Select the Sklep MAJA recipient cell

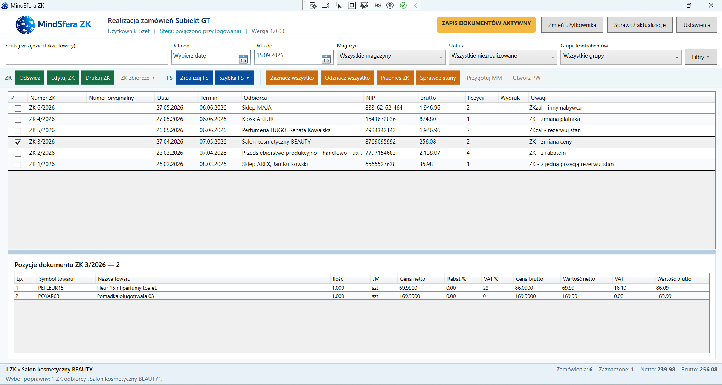(x=256, y=108)
